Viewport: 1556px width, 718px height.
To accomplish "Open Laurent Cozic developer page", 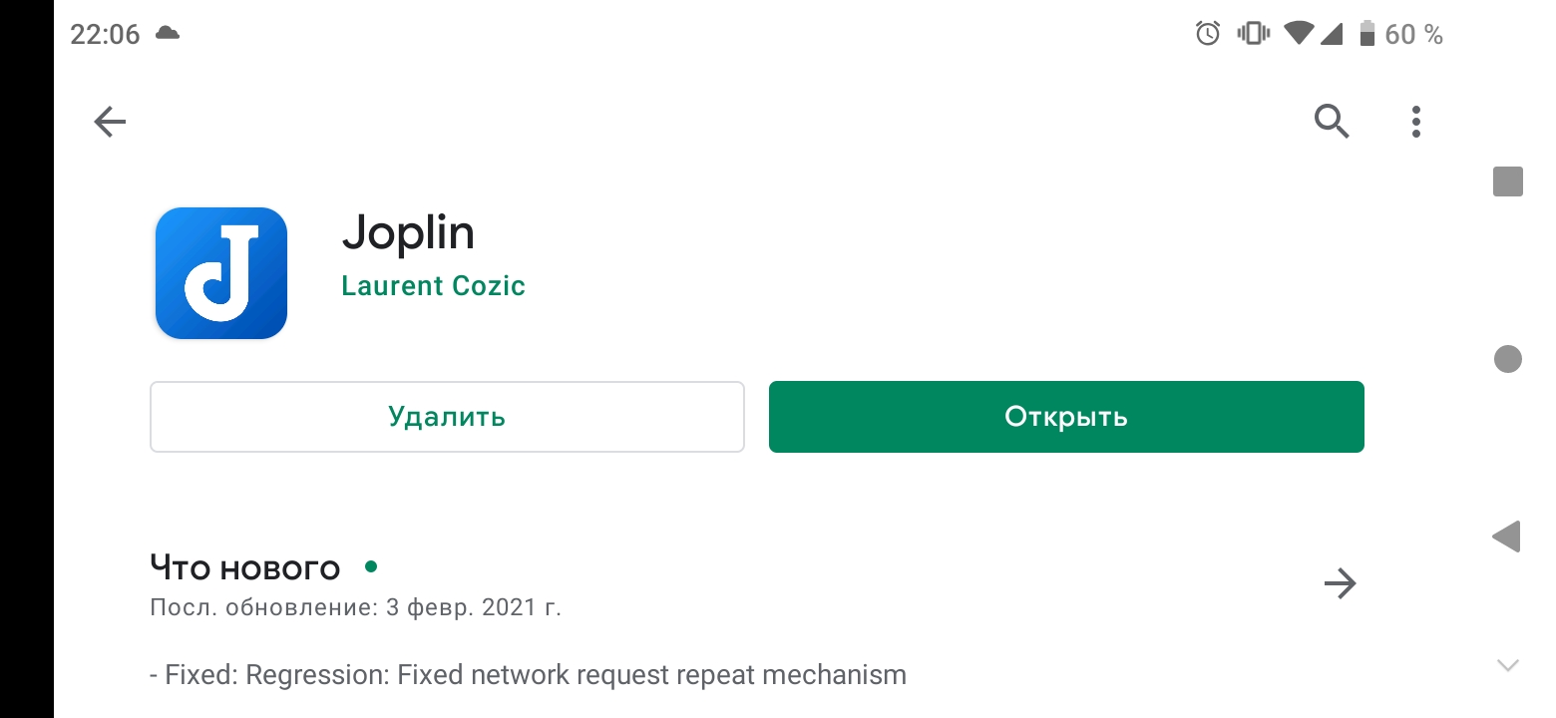I will [433, 286].
